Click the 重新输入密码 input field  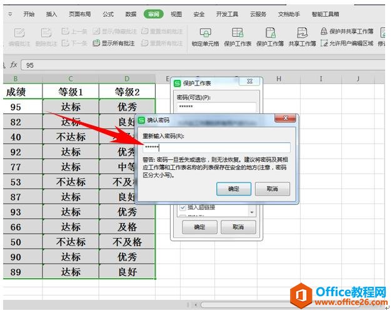(x=216, y=147)
